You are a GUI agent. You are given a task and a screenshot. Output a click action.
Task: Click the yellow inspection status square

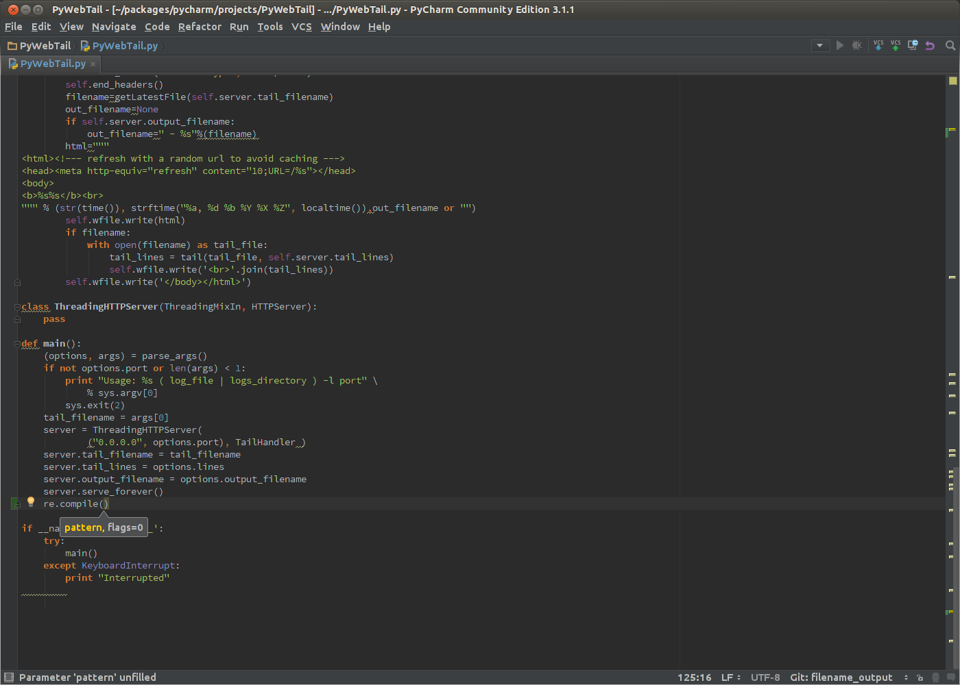point(952,81)
